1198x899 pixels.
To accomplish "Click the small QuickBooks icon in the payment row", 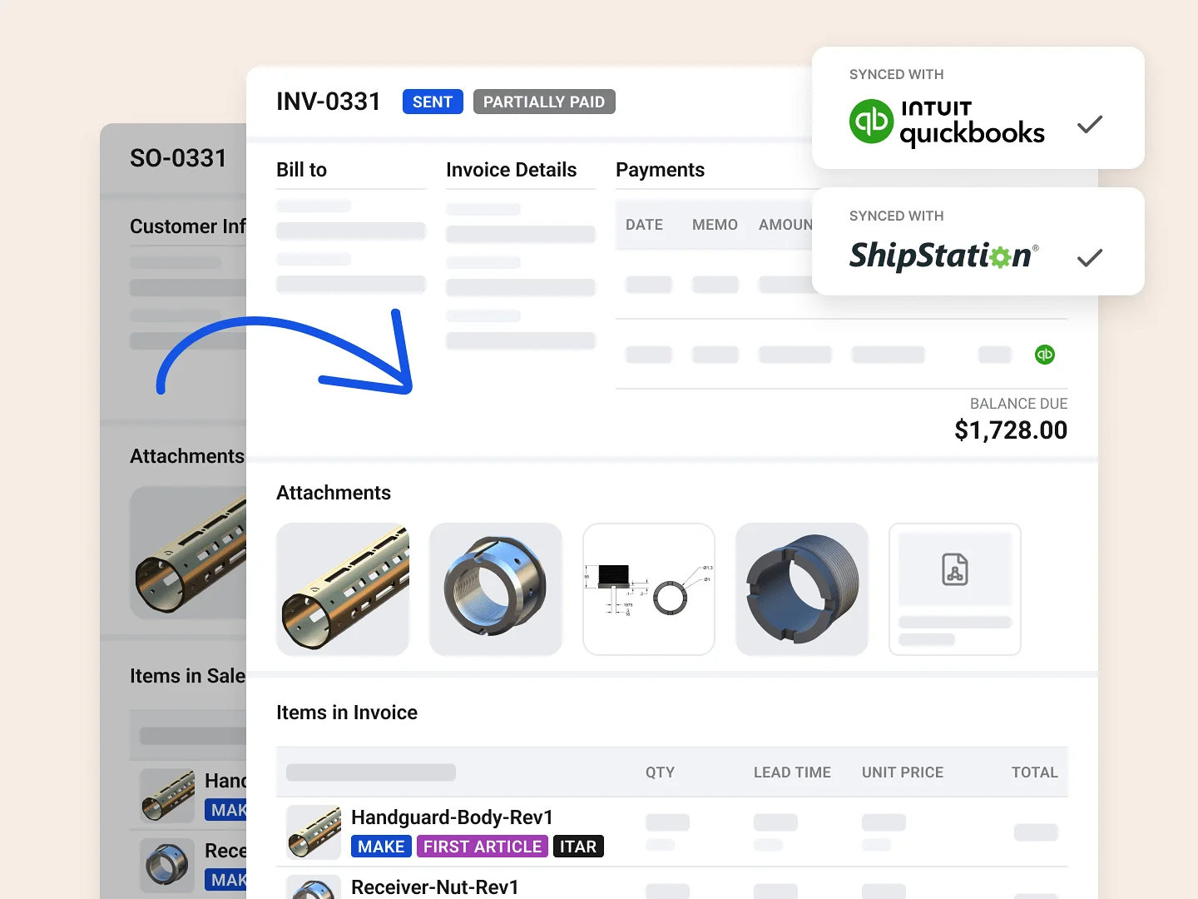I will (1045, 355).
